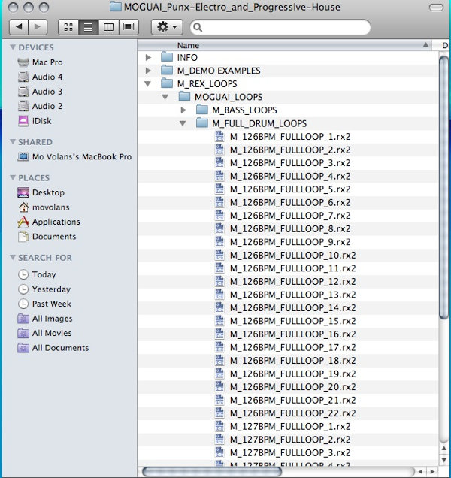The image size is (451, 478).
Task: Click the scroll up arrow
Action: 444,449
